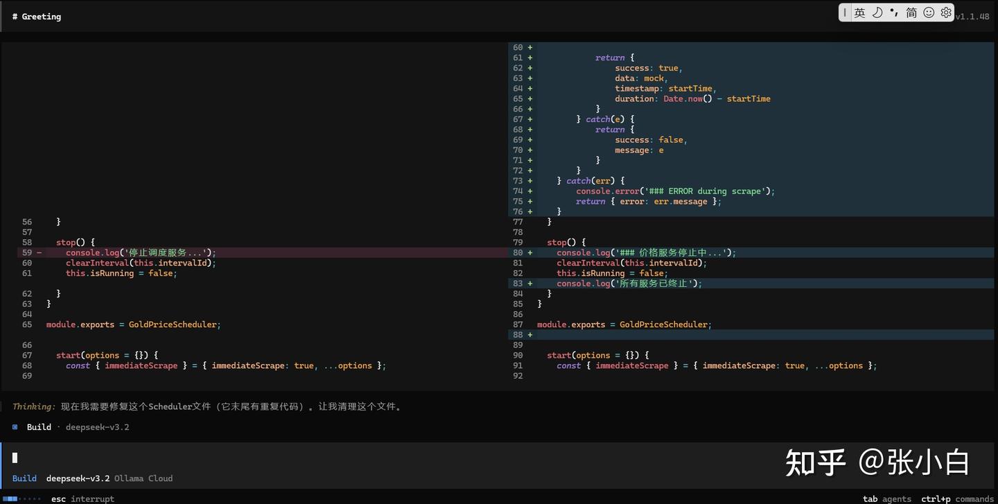Click line 73 catch(err) {
This screenshot has height=504, width=998.
click(x=590, y=181)
